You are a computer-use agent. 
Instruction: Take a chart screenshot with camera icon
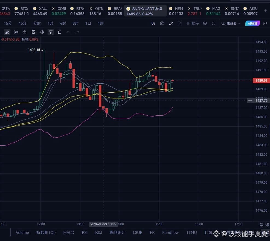[162, 23]
